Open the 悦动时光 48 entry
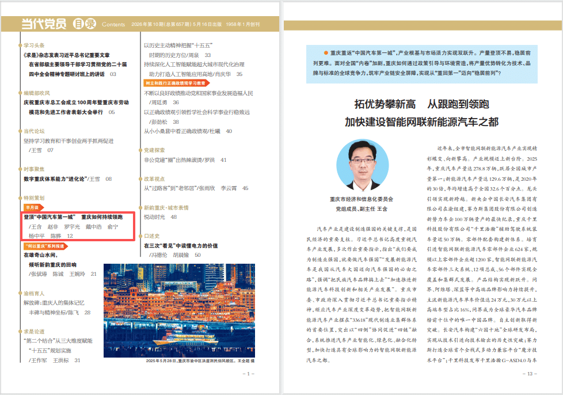 click(x=161, y=217)
